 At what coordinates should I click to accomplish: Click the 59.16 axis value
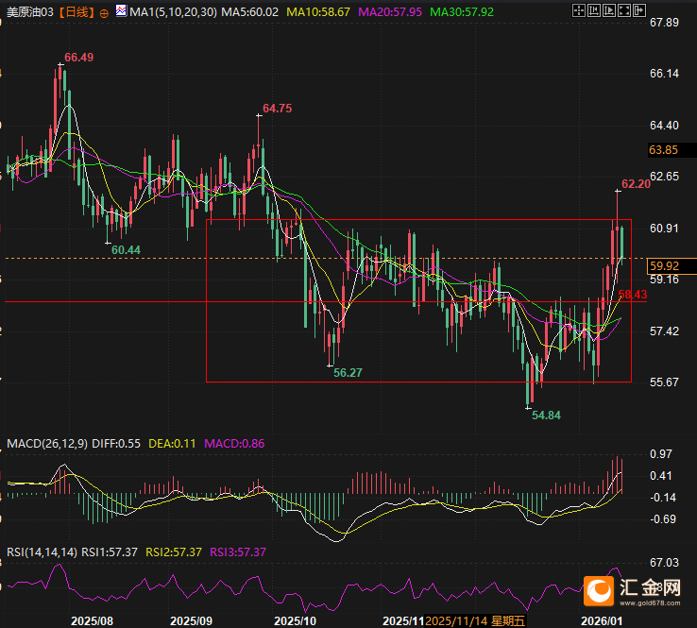point(665,280)
